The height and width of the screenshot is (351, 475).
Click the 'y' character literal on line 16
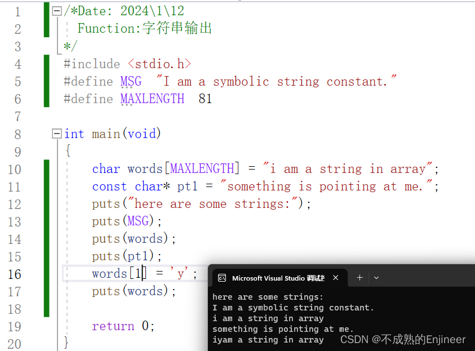(179, 273)
